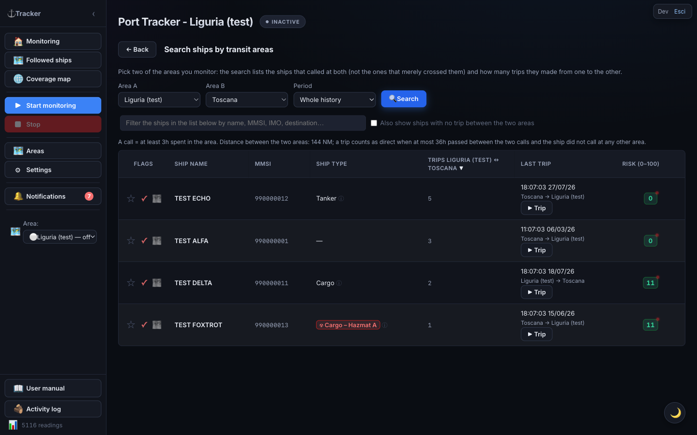Screen dimensions: 697x435
Task: Open Monitoring in the sidebar
Action: (53, 42)
